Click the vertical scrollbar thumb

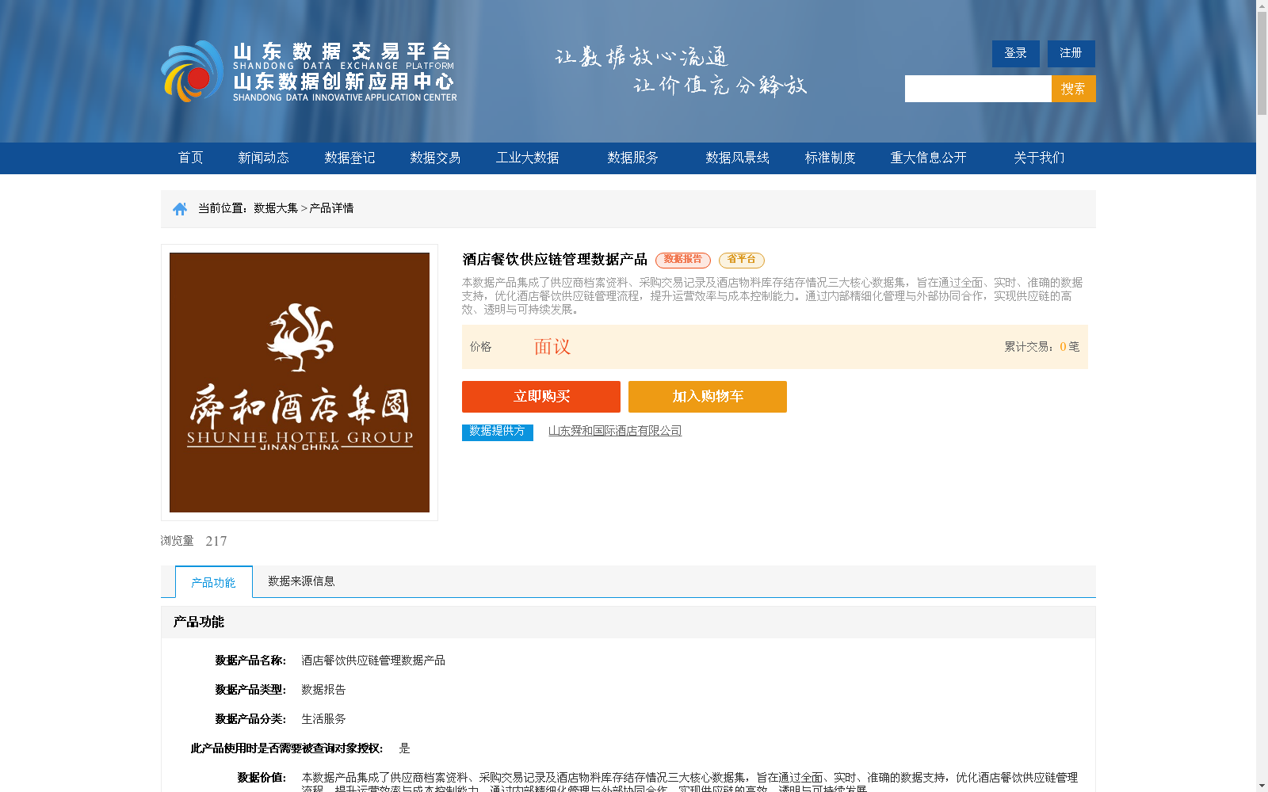(x=1262, y=63)
